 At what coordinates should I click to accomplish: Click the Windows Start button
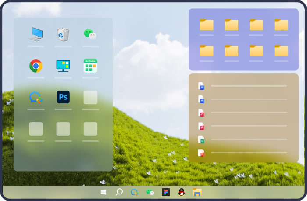[x=104, y=192]
